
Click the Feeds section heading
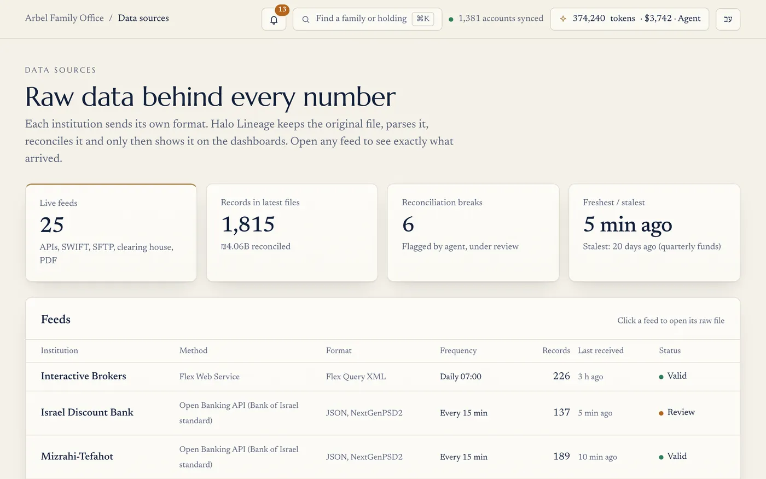click(x=56, y=319)
